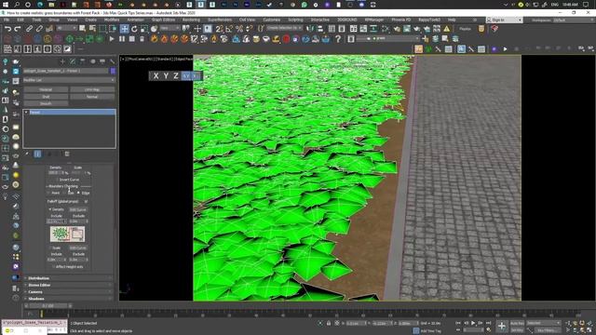The image size is (596, 335).
Task: Toggle the Percent Snap icon
Action: click(x=239, y=29)
